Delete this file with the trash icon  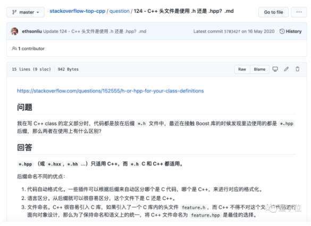click(297, 69)
